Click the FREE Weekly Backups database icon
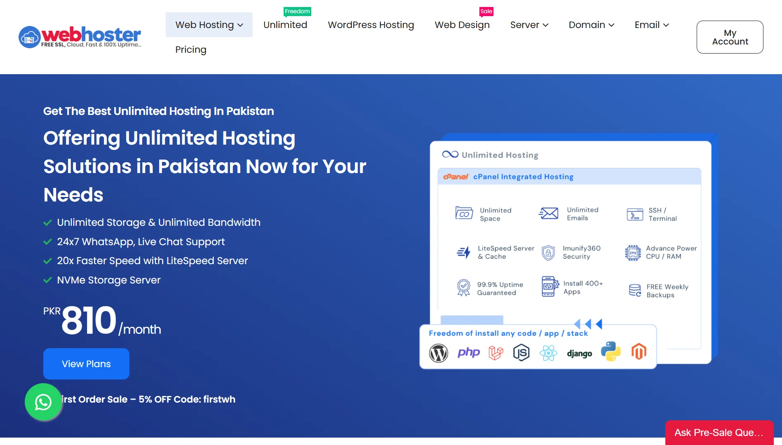Viewport: 782px width, 445px height. point(635,290)
